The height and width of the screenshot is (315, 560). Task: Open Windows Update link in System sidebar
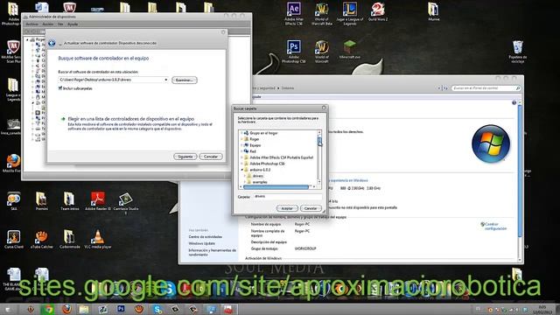coord(202,243)
